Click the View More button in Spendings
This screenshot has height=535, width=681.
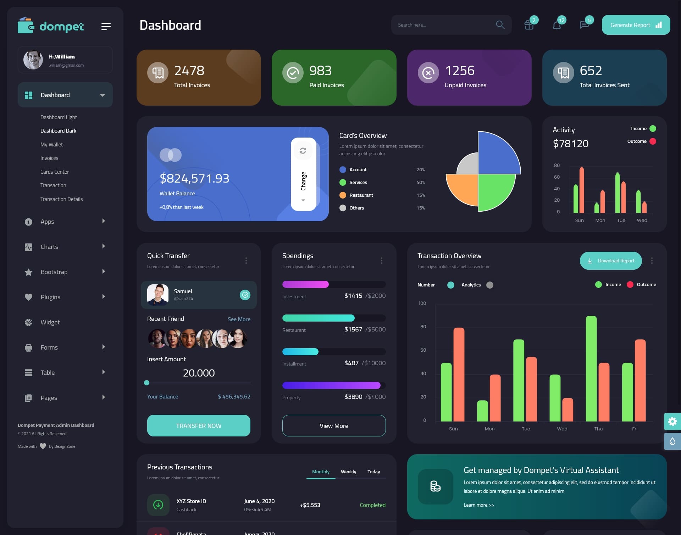(334, 425)
